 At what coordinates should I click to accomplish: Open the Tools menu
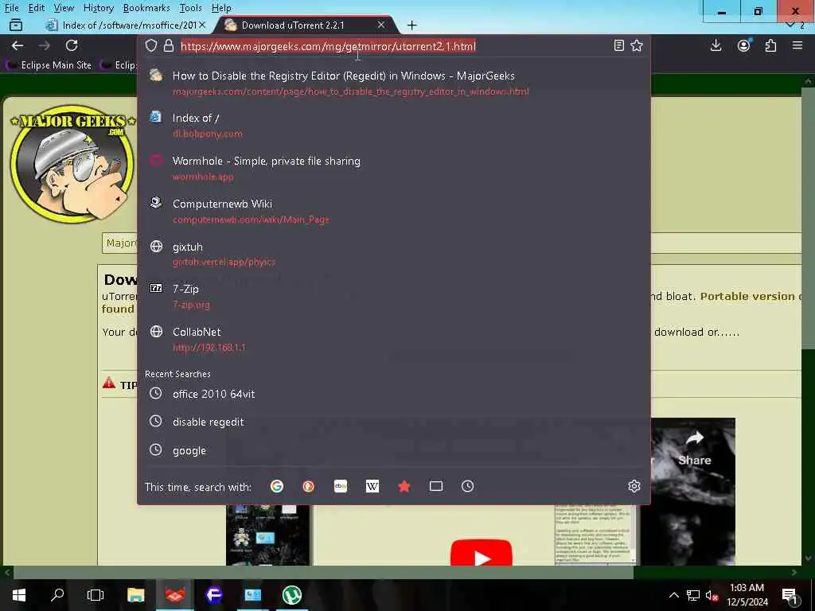coord(190,8)
